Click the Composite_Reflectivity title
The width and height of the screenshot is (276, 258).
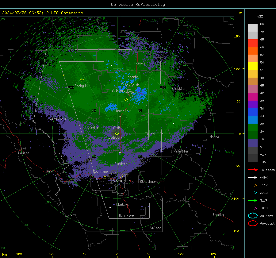pos(138,5)
